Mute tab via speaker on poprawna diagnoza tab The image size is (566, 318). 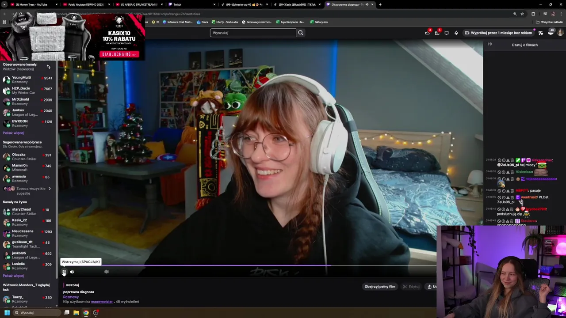point(367,4)
